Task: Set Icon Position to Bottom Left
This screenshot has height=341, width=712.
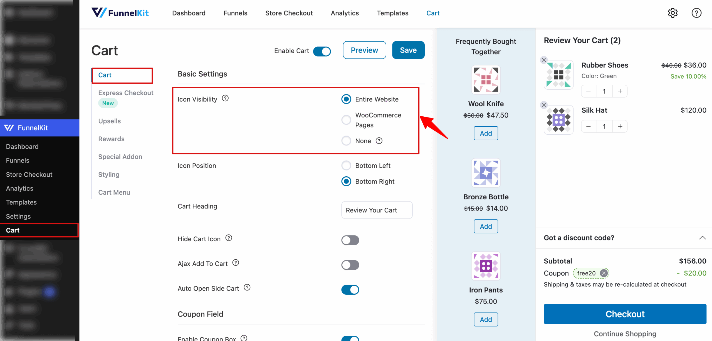Action: (x=346, y=165)
